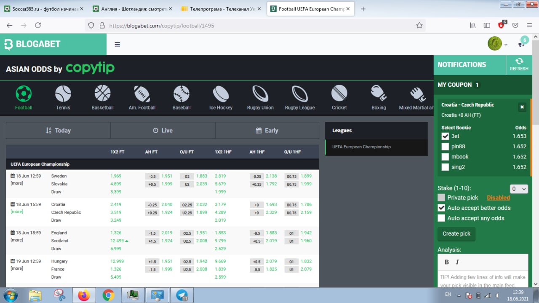Open the Disabled link beside Private pick
This screenshot has height=303, width=539.
[x=498, y=198]
